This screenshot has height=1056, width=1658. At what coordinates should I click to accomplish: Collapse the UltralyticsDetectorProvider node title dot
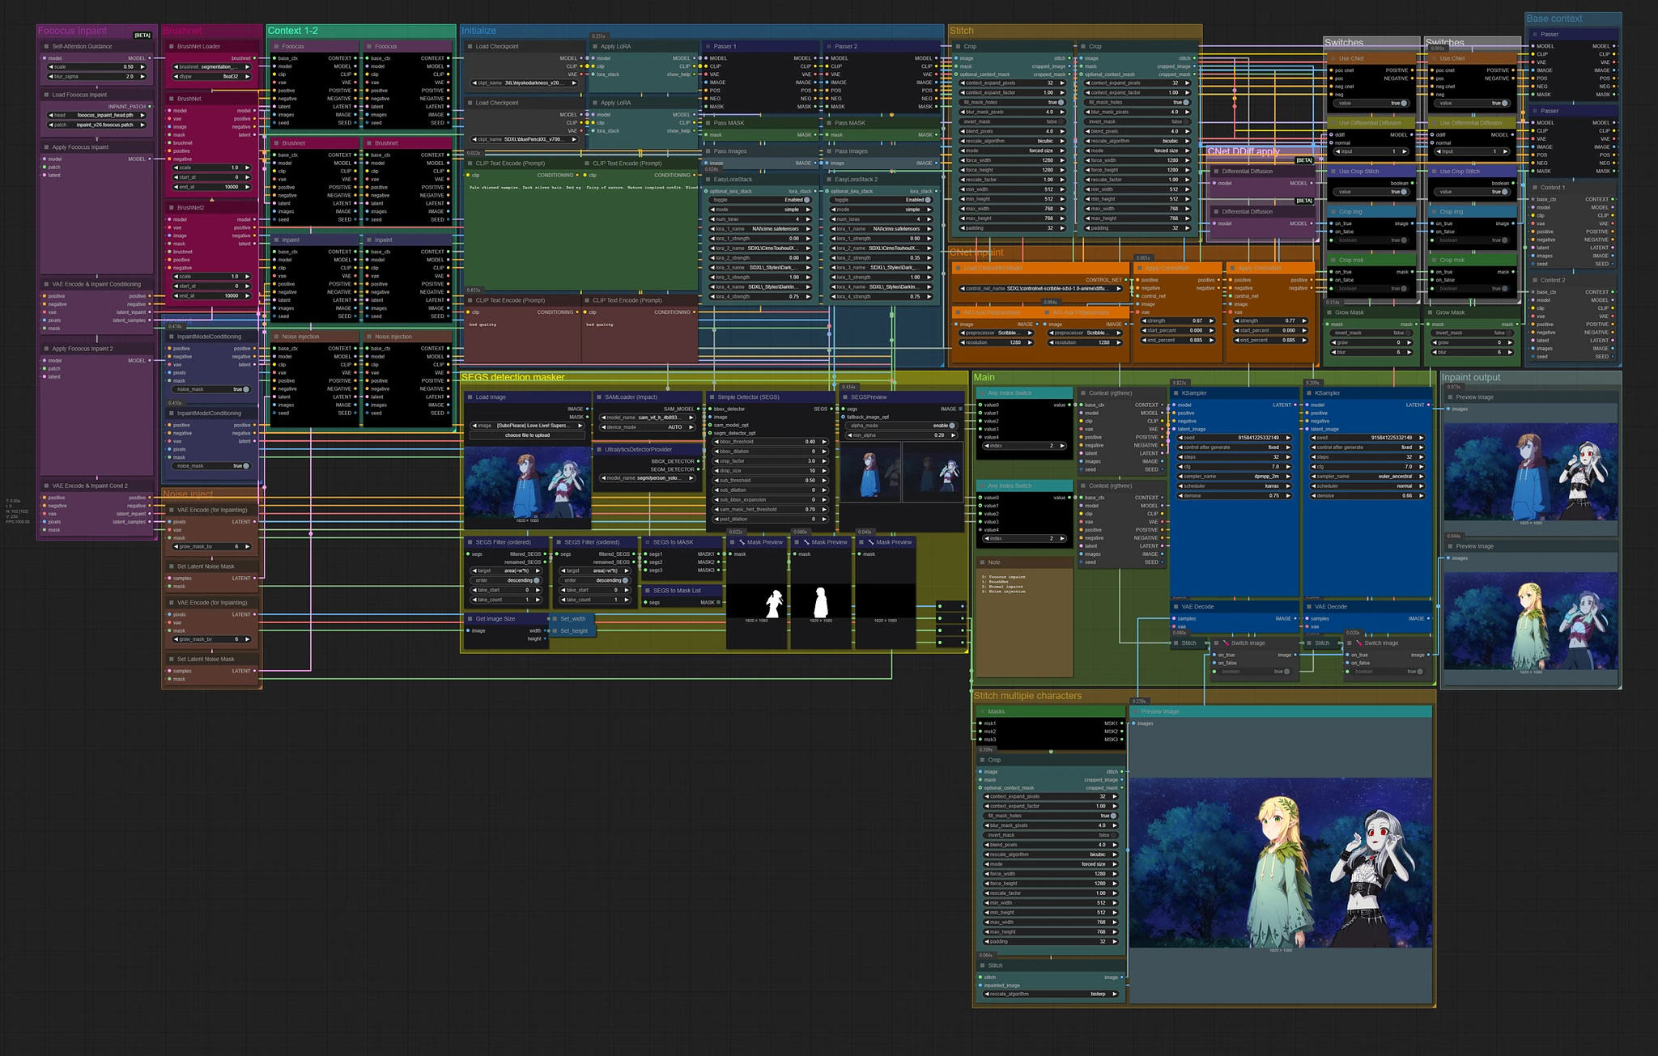pos(598,449)
